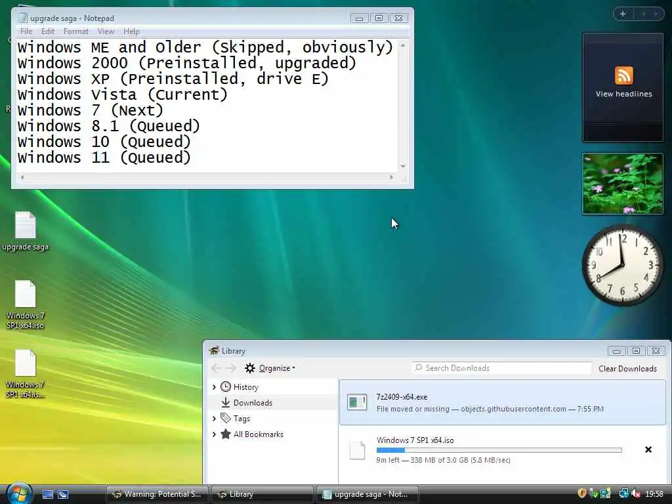Click the sidebar next gadgets arrow
672x504 pixels.
pos(656,14)
